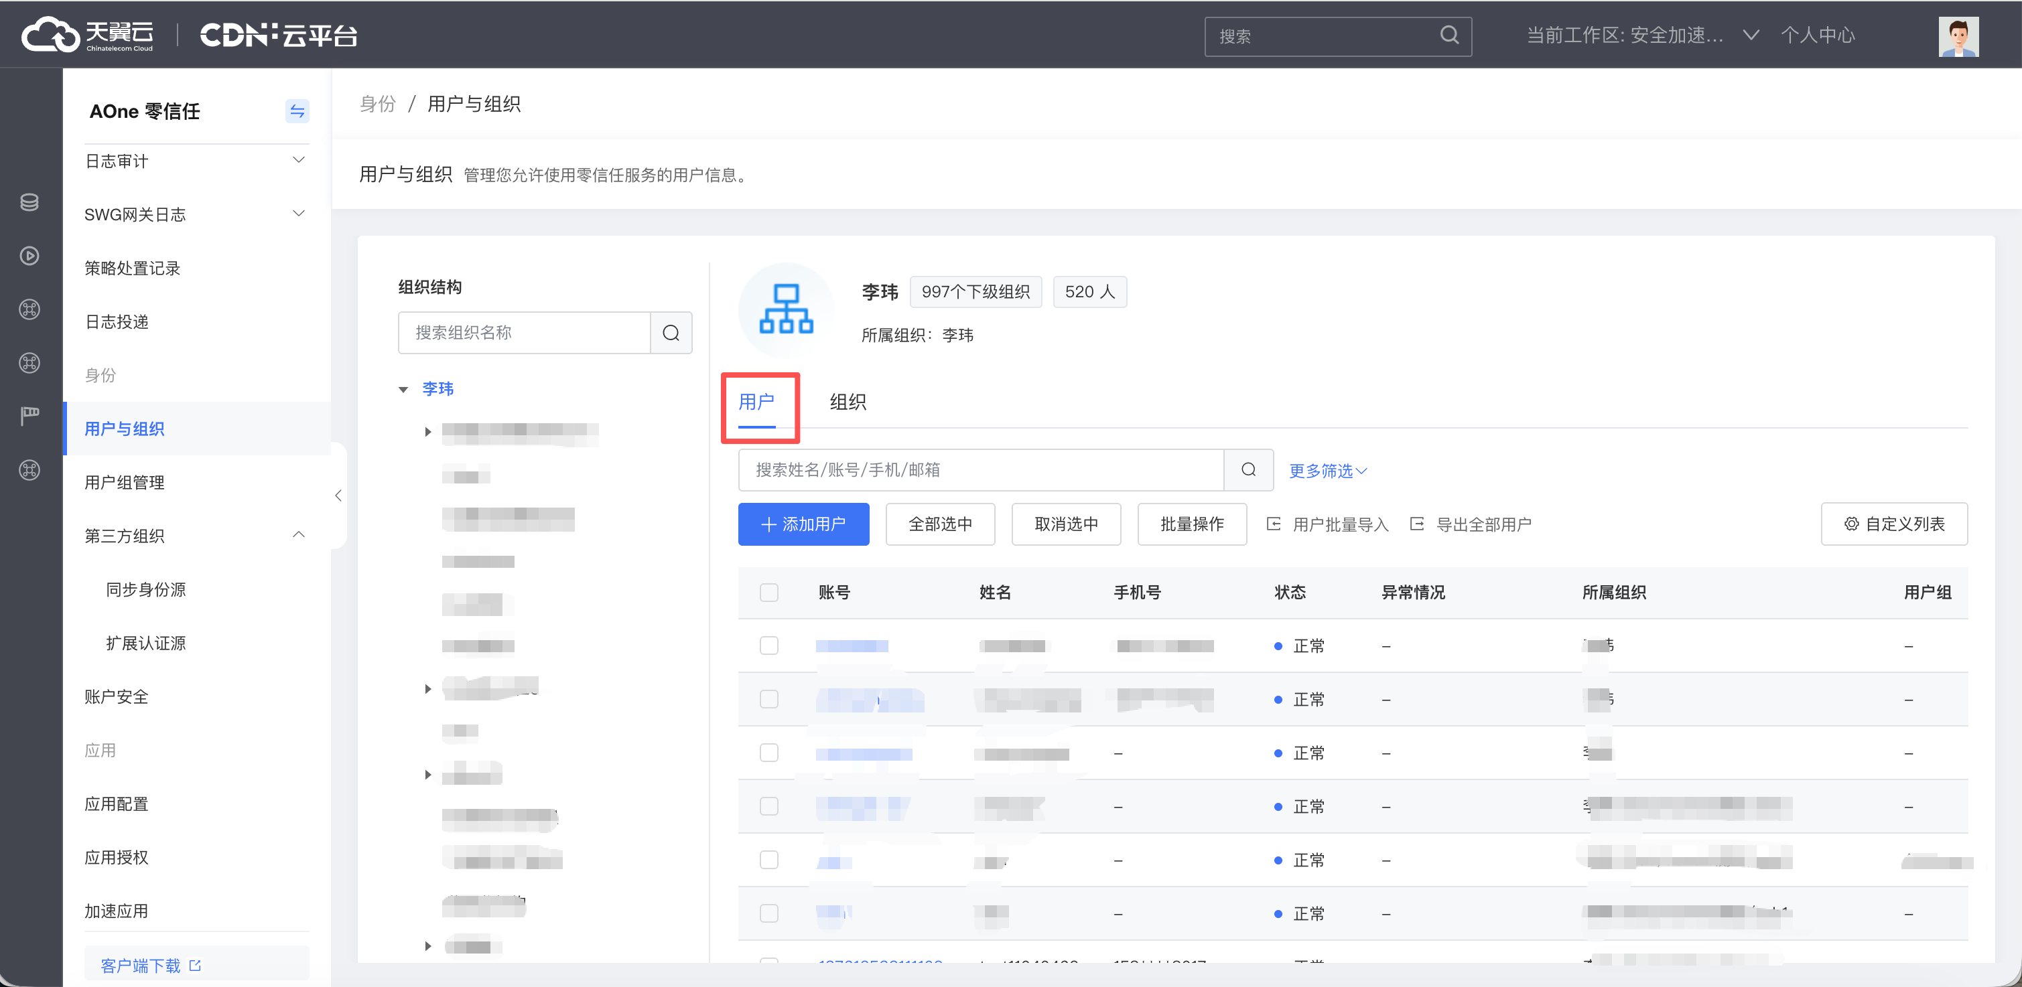Click the organization name search button

[x=671, y=333]
